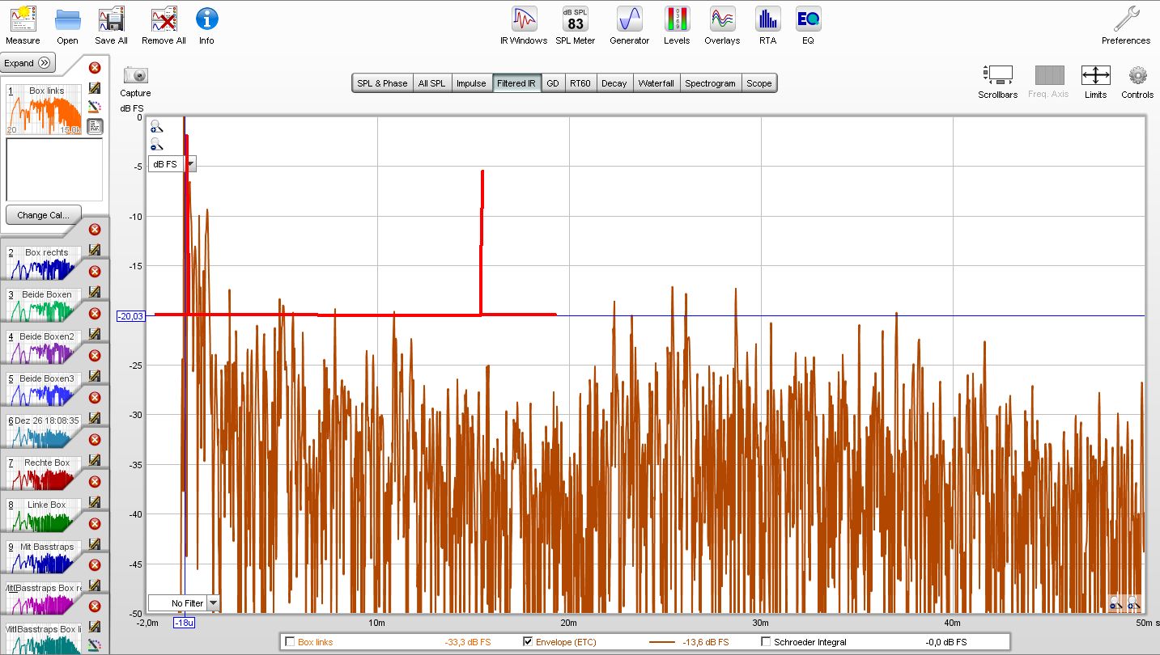
Task: Launch the signal Generator
Action: [629, 24]
